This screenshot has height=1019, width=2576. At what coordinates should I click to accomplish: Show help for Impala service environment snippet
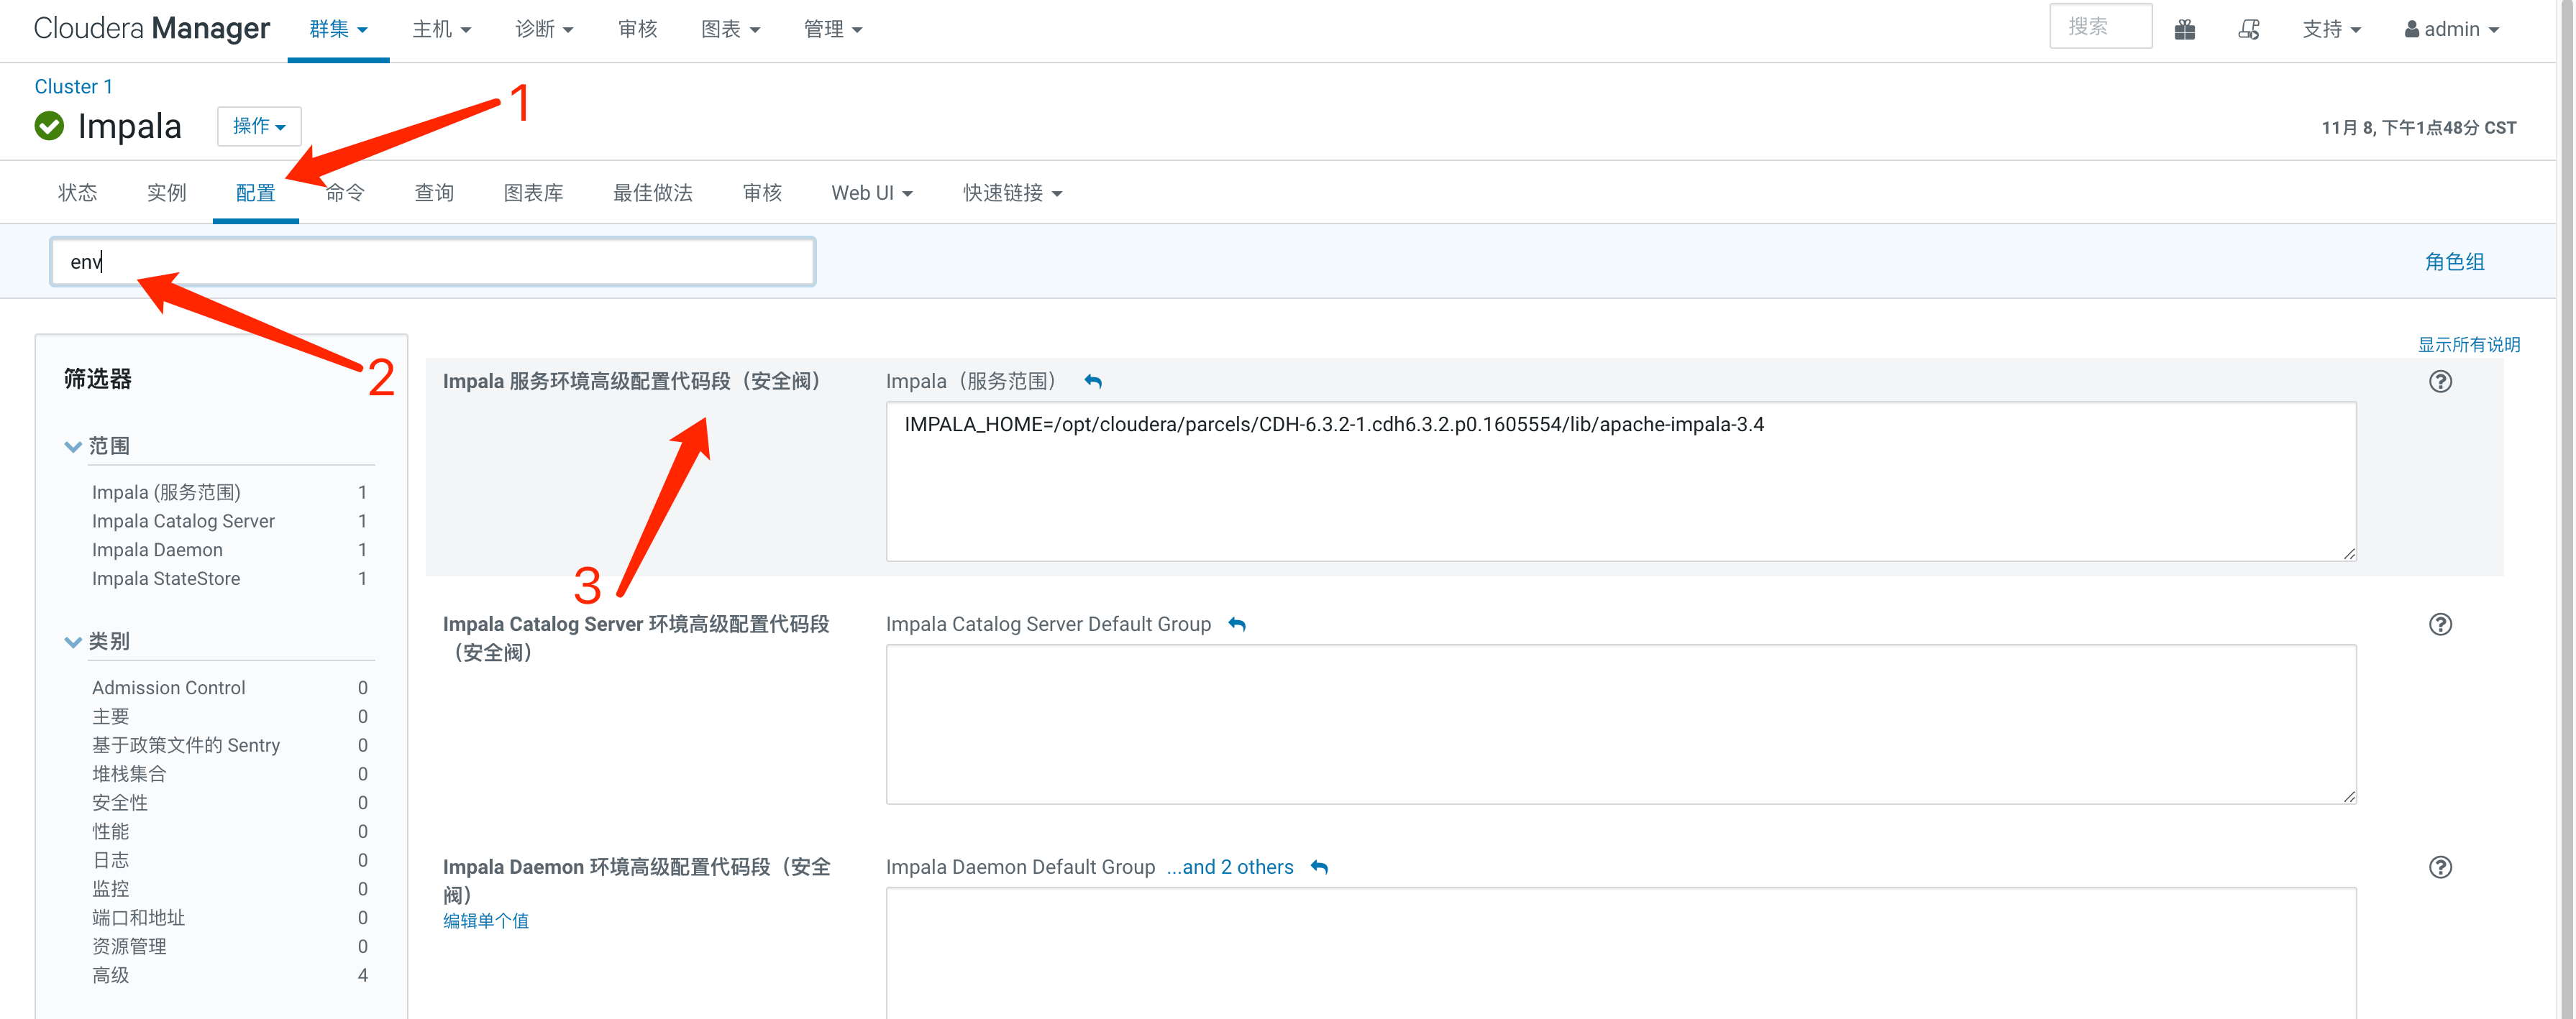2440,382
